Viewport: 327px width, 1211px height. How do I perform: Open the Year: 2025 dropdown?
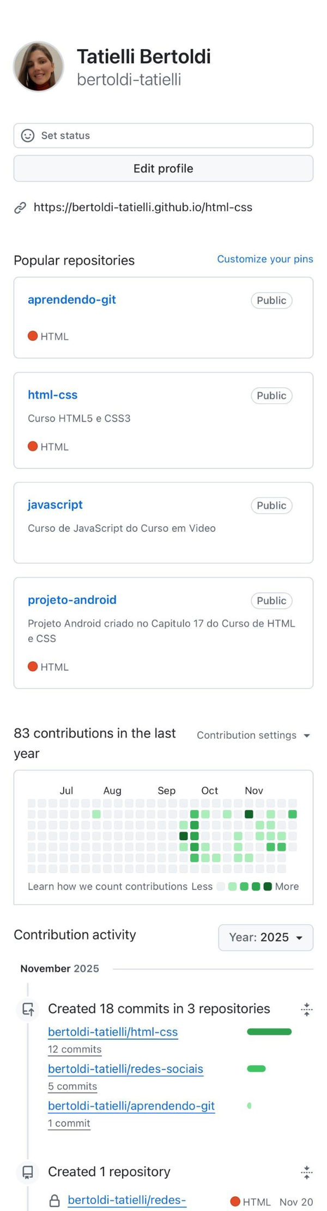pos(265,937)
